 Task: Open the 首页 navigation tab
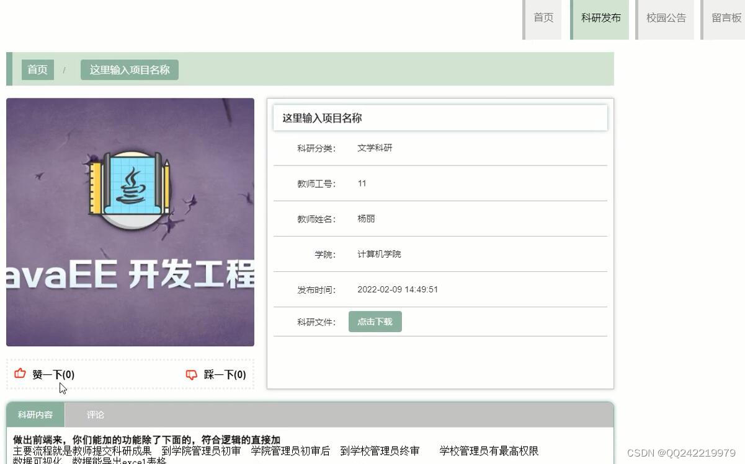tap(543, 19)
